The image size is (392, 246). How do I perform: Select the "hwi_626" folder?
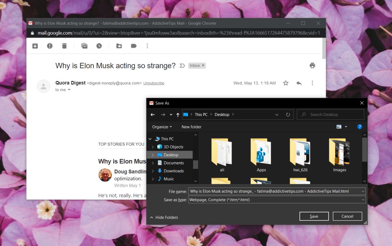(x=301, y=155)
